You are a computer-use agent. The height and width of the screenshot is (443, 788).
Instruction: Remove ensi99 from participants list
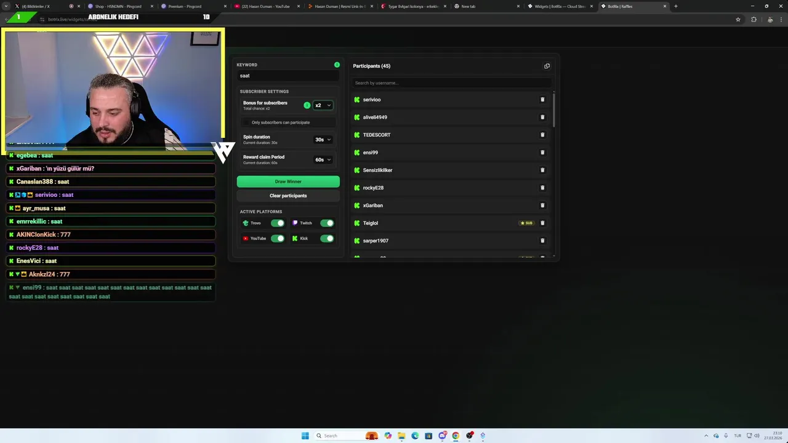coord(542,153)
